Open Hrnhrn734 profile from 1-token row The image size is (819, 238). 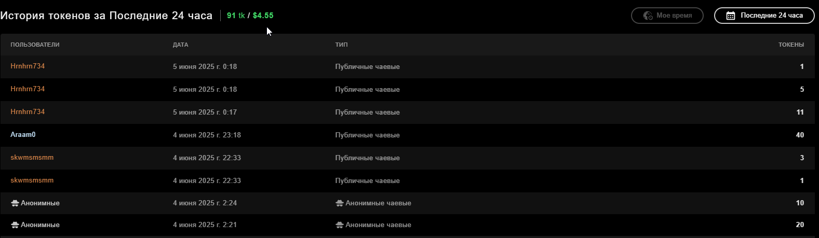click(28, 66)
